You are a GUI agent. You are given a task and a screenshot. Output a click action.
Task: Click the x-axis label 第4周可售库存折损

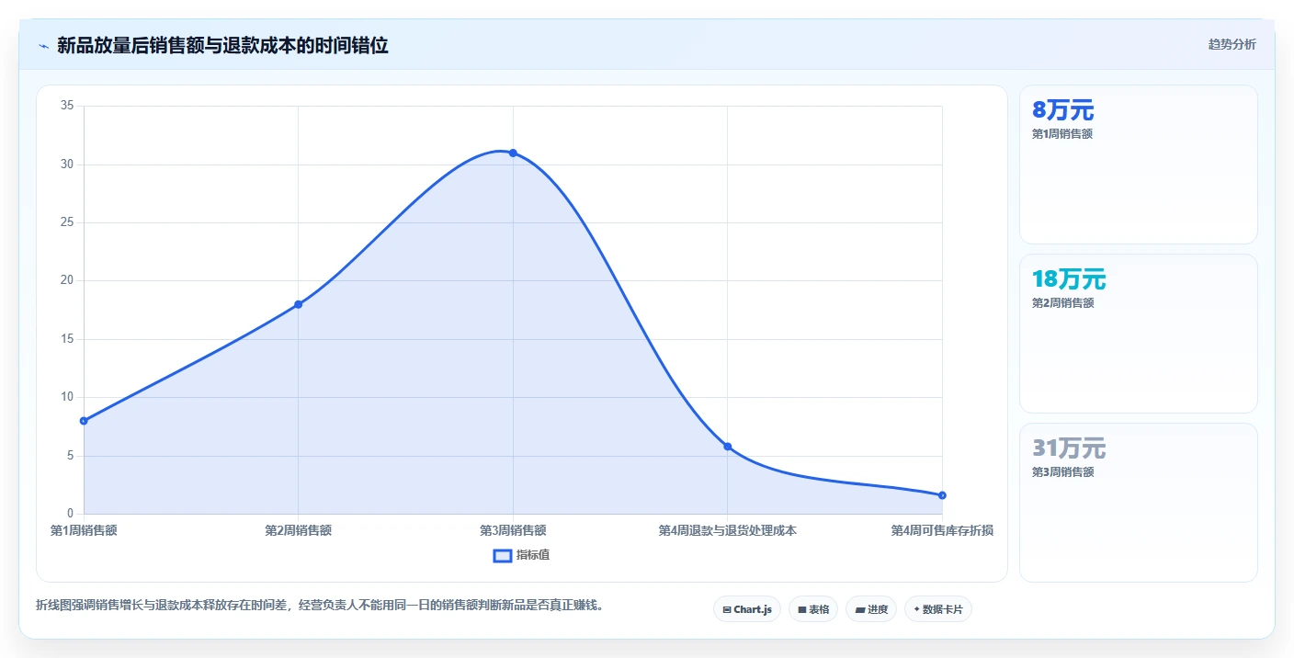[x=942, y=530]
